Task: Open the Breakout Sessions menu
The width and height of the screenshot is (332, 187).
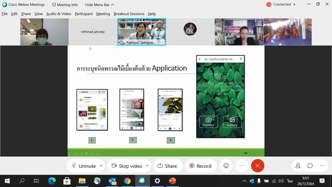Action: [129, 14]
